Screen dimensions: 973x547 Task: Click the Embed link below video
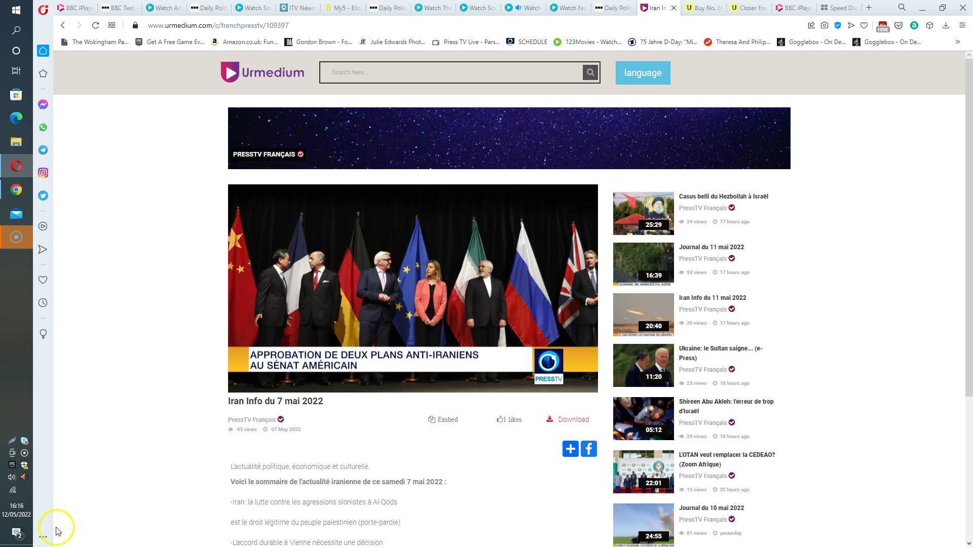(443, 419)
